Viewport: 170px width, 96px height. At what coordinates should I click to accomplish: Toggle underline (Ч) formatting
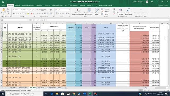coord(19,13)
